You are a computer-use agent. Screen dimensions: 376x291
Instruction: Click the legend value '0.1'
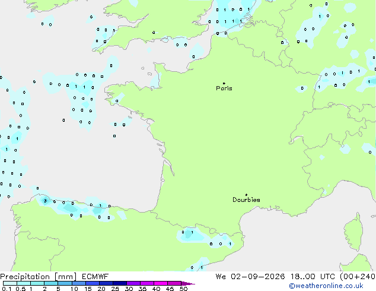(7, 289)
